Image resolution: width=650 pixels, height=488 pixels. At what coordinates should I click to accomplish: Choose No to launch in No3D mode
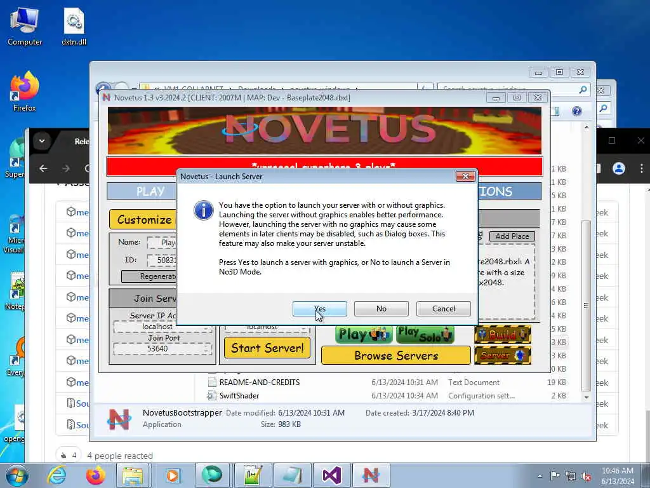(381, 309)
